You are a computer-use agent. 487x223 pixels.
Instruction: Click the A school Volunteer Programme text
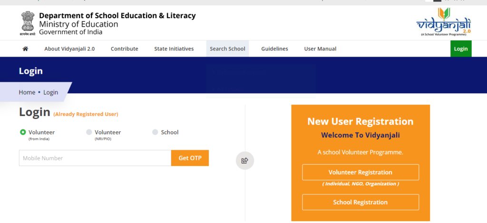[x=360, y=153]
